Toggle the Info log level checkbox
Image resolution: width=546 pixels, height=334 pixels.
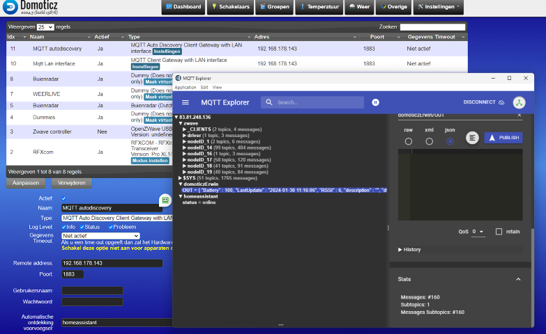(63, 227)
